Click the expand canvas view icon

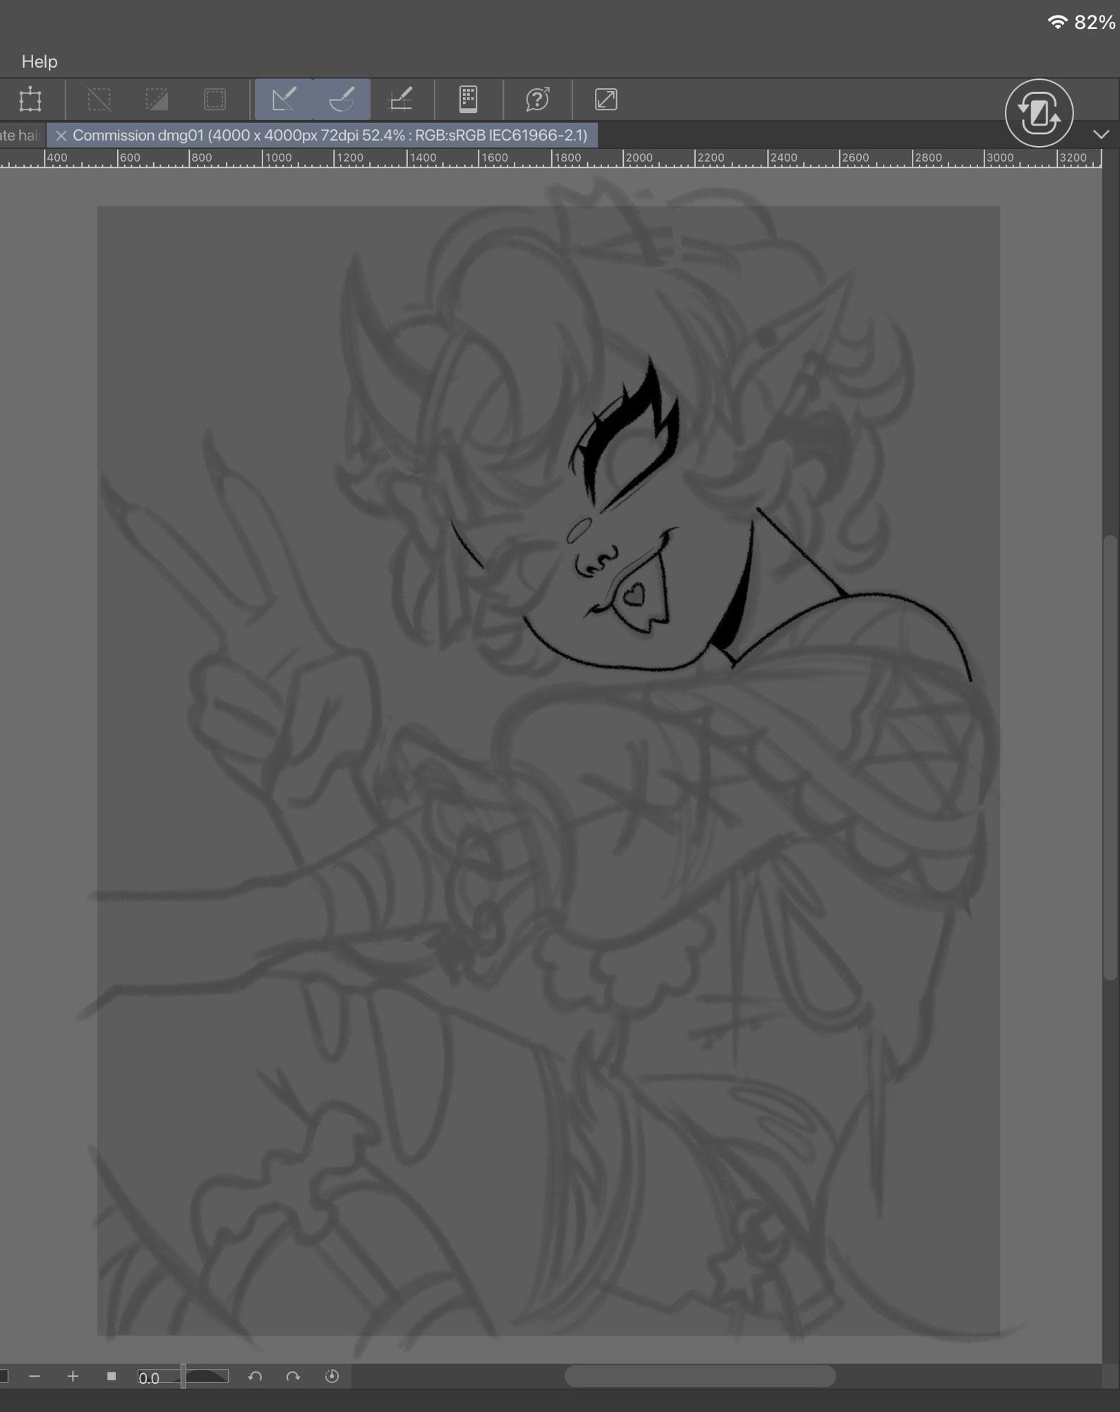606,100
